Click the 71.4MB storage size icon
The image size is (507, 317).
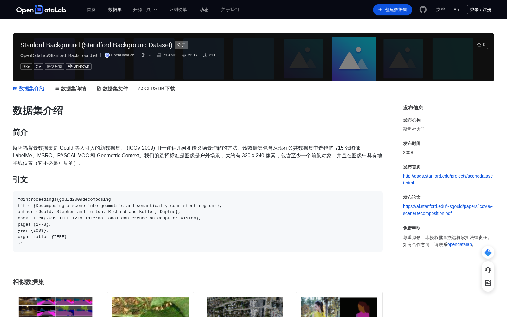(x=159, y=55)
